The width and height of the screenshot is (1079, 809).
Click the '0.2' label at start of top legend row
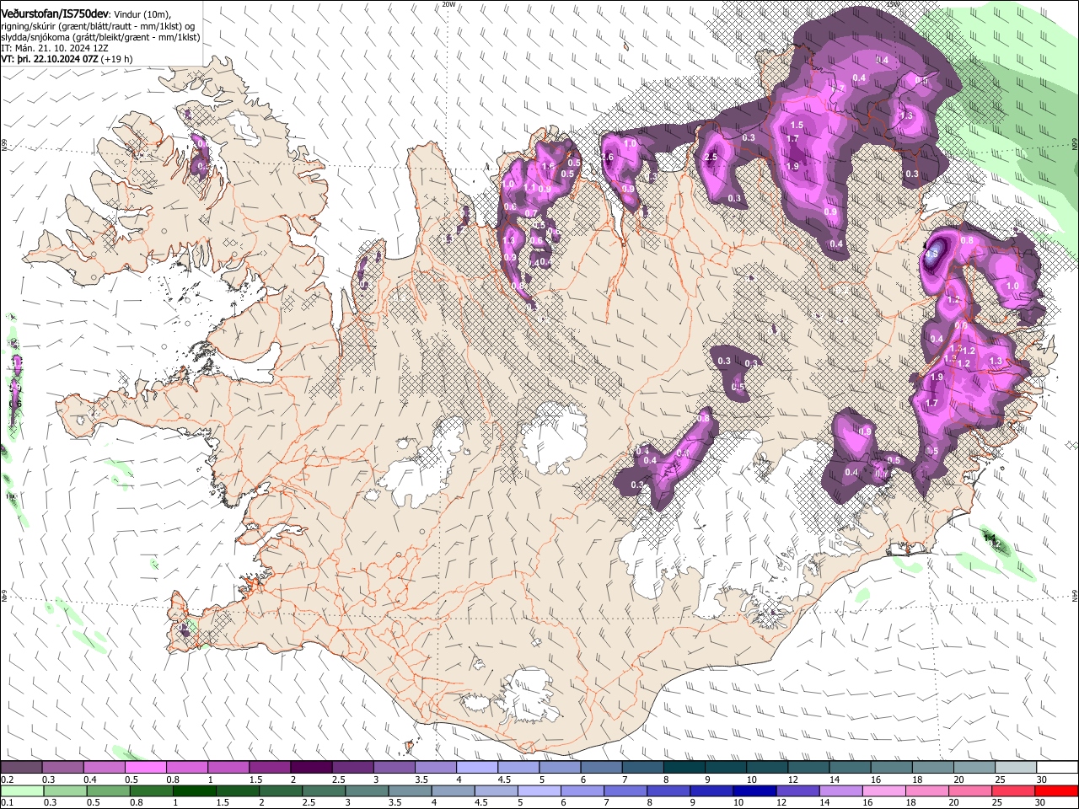7,780
